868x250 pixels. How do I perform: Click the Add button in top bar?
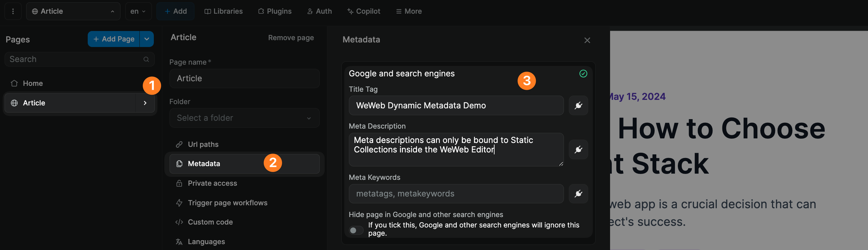tap(175, 11)
